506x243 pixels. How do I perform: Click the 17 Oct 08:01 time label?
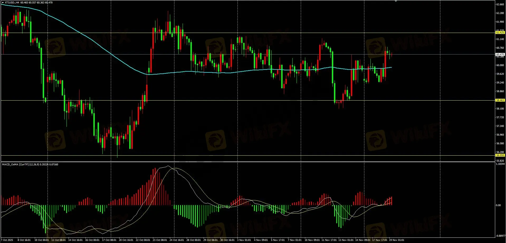tap(109, 240)
